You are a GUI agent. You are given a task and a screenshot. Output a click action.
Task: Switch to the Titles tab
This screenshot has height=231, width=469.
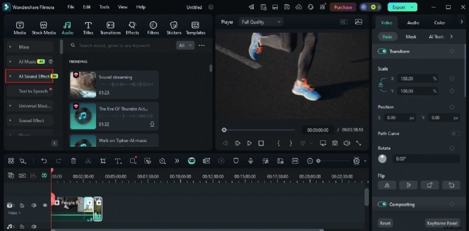point(88,28)
